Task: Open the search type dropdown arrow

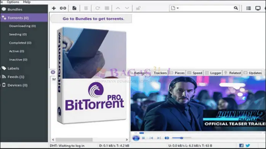Action: [x=178, y=8]
